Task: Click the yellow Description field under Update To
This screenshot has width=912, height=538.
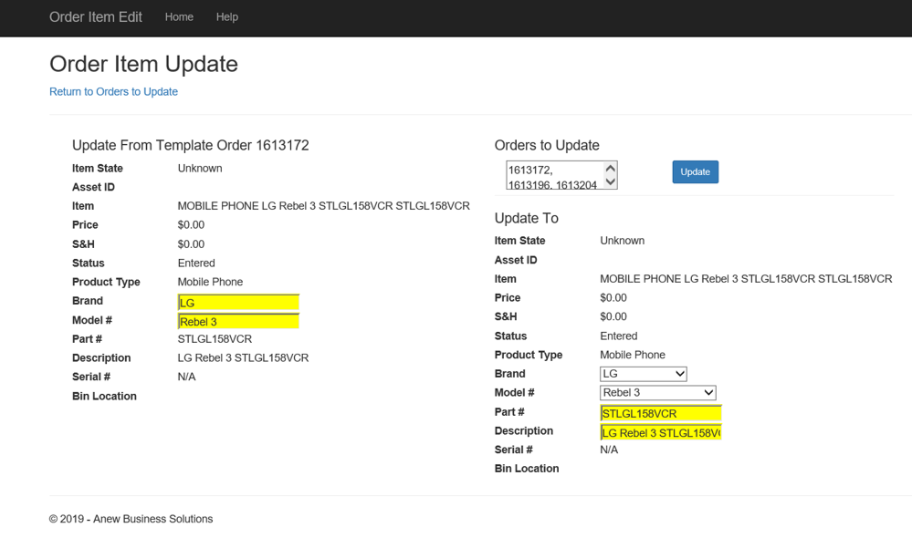Action: coord(660,432)
